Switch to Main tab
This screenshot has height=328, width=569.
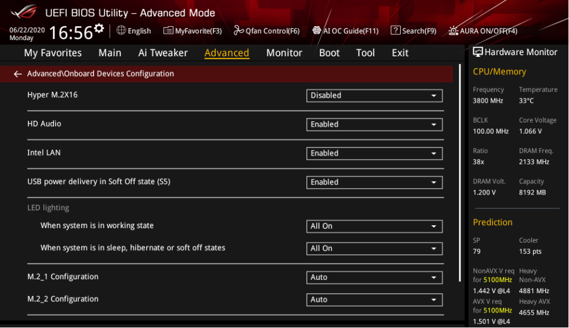point(110,53)
